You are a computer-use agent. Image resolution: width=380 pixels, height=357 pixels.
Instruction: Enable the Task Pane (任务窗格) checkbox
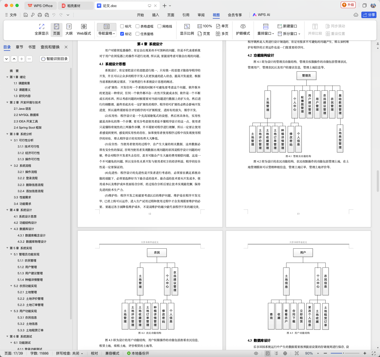pos(137,34)
